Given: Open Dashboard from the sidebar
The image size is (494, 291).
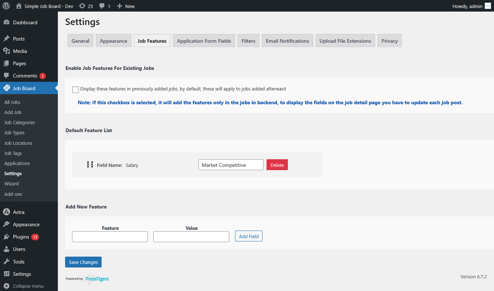Looking at the screenshot, I should 25,22.
